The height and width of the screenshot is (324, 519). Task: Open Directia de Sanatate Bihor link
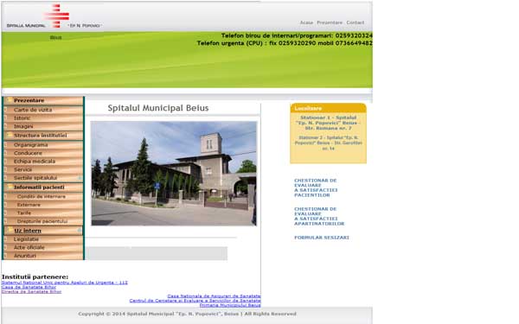31,292
